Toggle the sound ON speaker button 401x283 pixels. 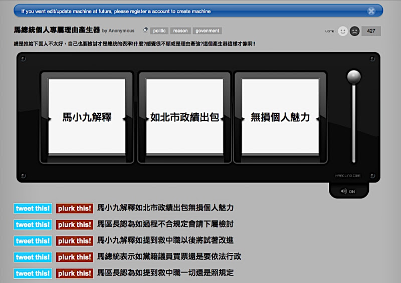[348, 191]
